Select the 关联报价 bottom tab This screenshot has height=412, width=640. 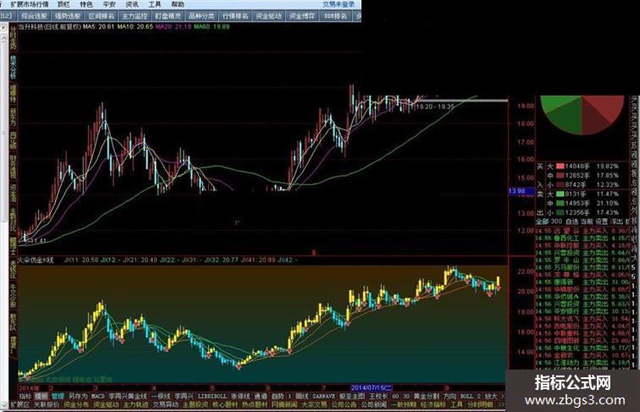[47, 405]
